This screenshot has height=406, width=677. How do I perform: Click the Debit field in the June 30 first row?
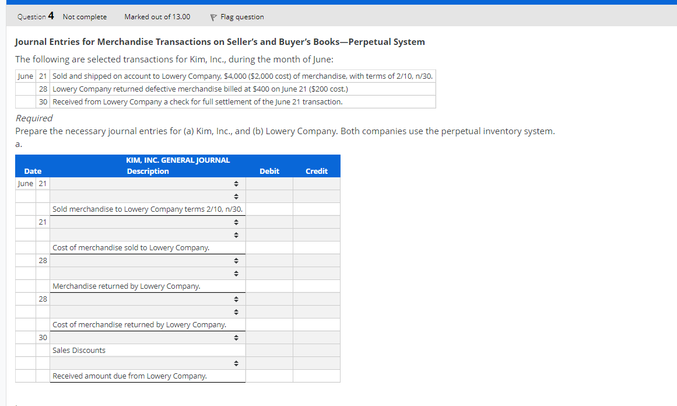[269, 337]
